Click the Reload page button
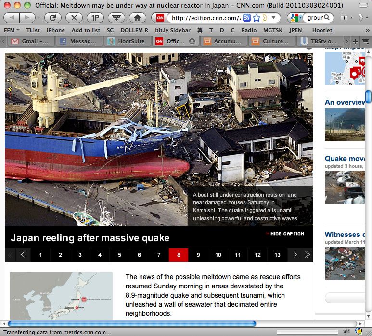 tap(53, 18)
